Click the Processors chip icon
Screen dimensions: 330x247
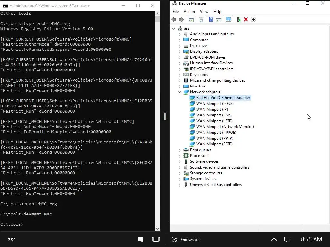186,156
